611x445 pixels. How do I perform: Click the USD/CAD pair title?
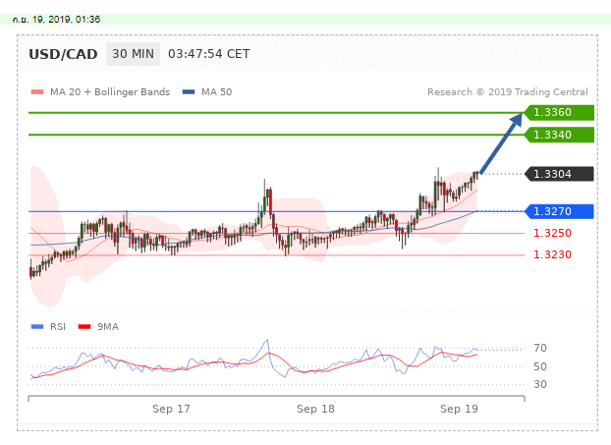[63, 54]
